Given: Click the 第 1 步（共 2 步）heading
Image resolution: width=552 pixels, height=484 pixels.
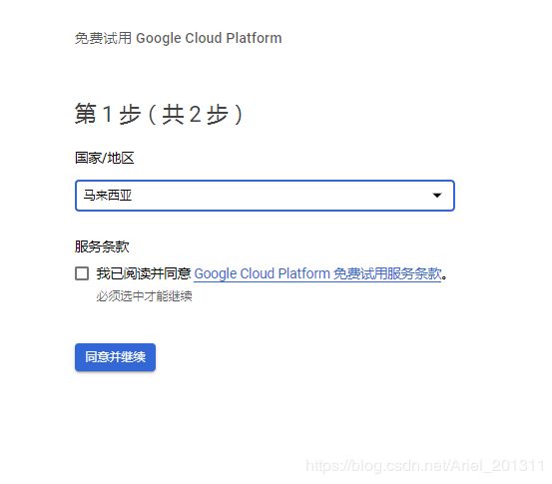Looking at the screenshot, I should tap(159, 114).
